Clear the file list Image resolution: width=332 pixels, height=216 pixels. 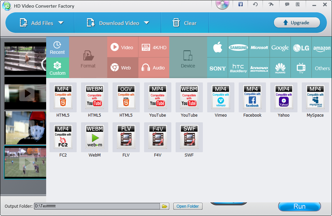pos(185,23)
